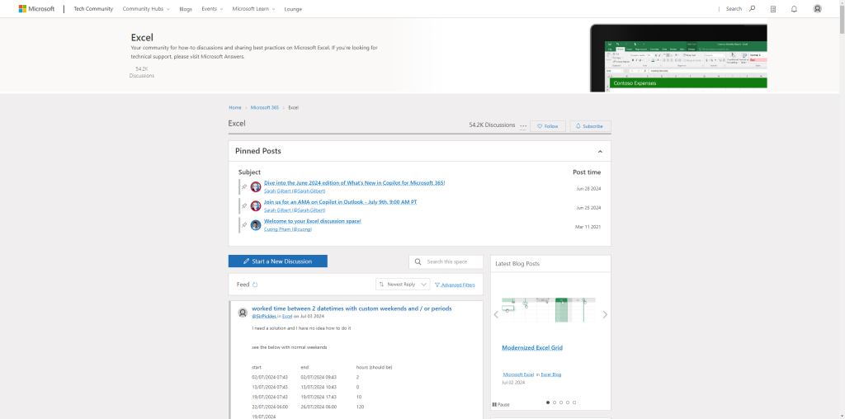Click the header Search text
The height and width of the screenshot is (419, 845).
tap(734, 8)
